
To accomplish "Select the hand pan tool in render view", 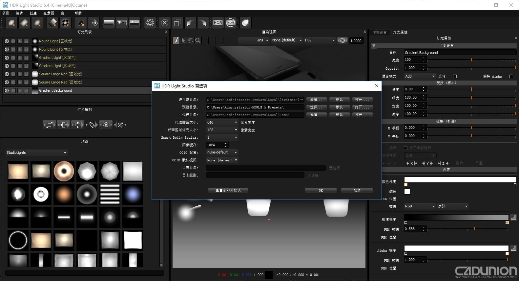I will click(190, 40).
